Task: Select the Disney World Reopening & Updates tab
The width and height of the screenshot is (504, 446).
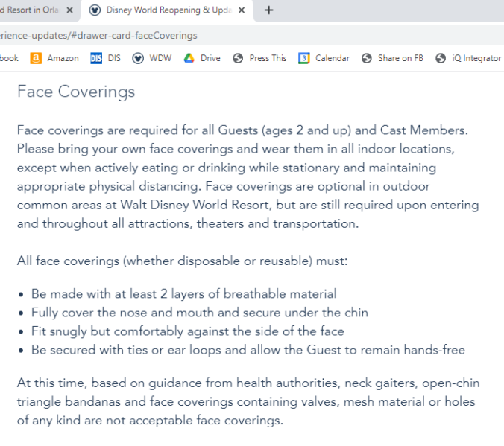Action: [168, 10]
